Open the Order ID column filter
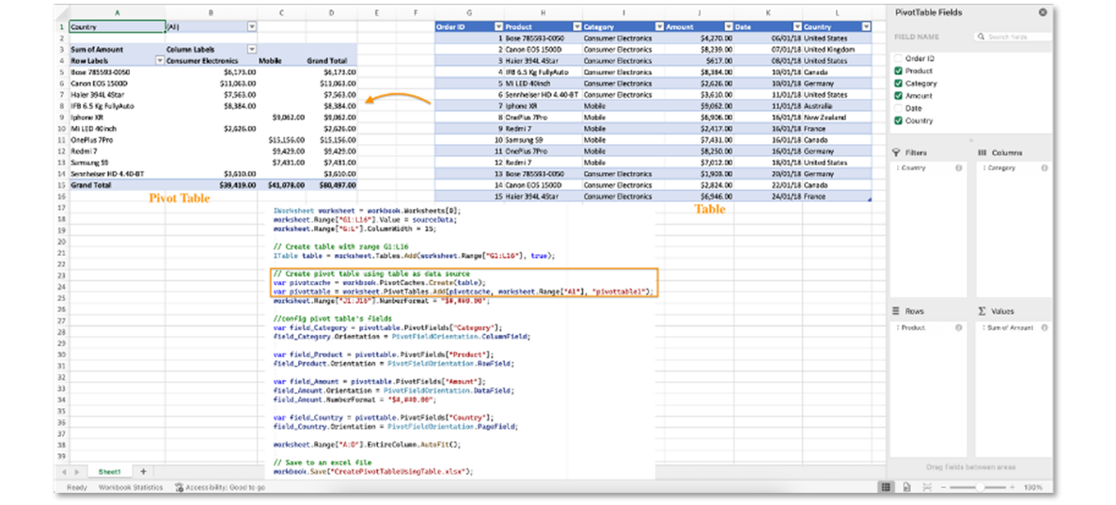This screenshot has height=505, width=1116. (498, 26)
